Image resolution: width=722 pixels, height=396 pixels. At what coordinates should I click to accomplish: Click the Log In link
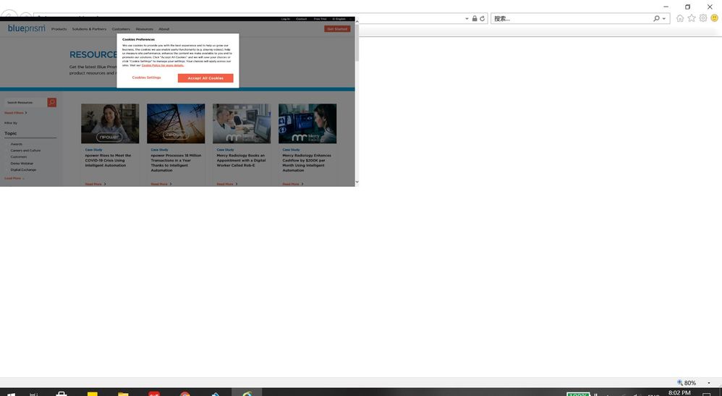[x=286, y=19]
